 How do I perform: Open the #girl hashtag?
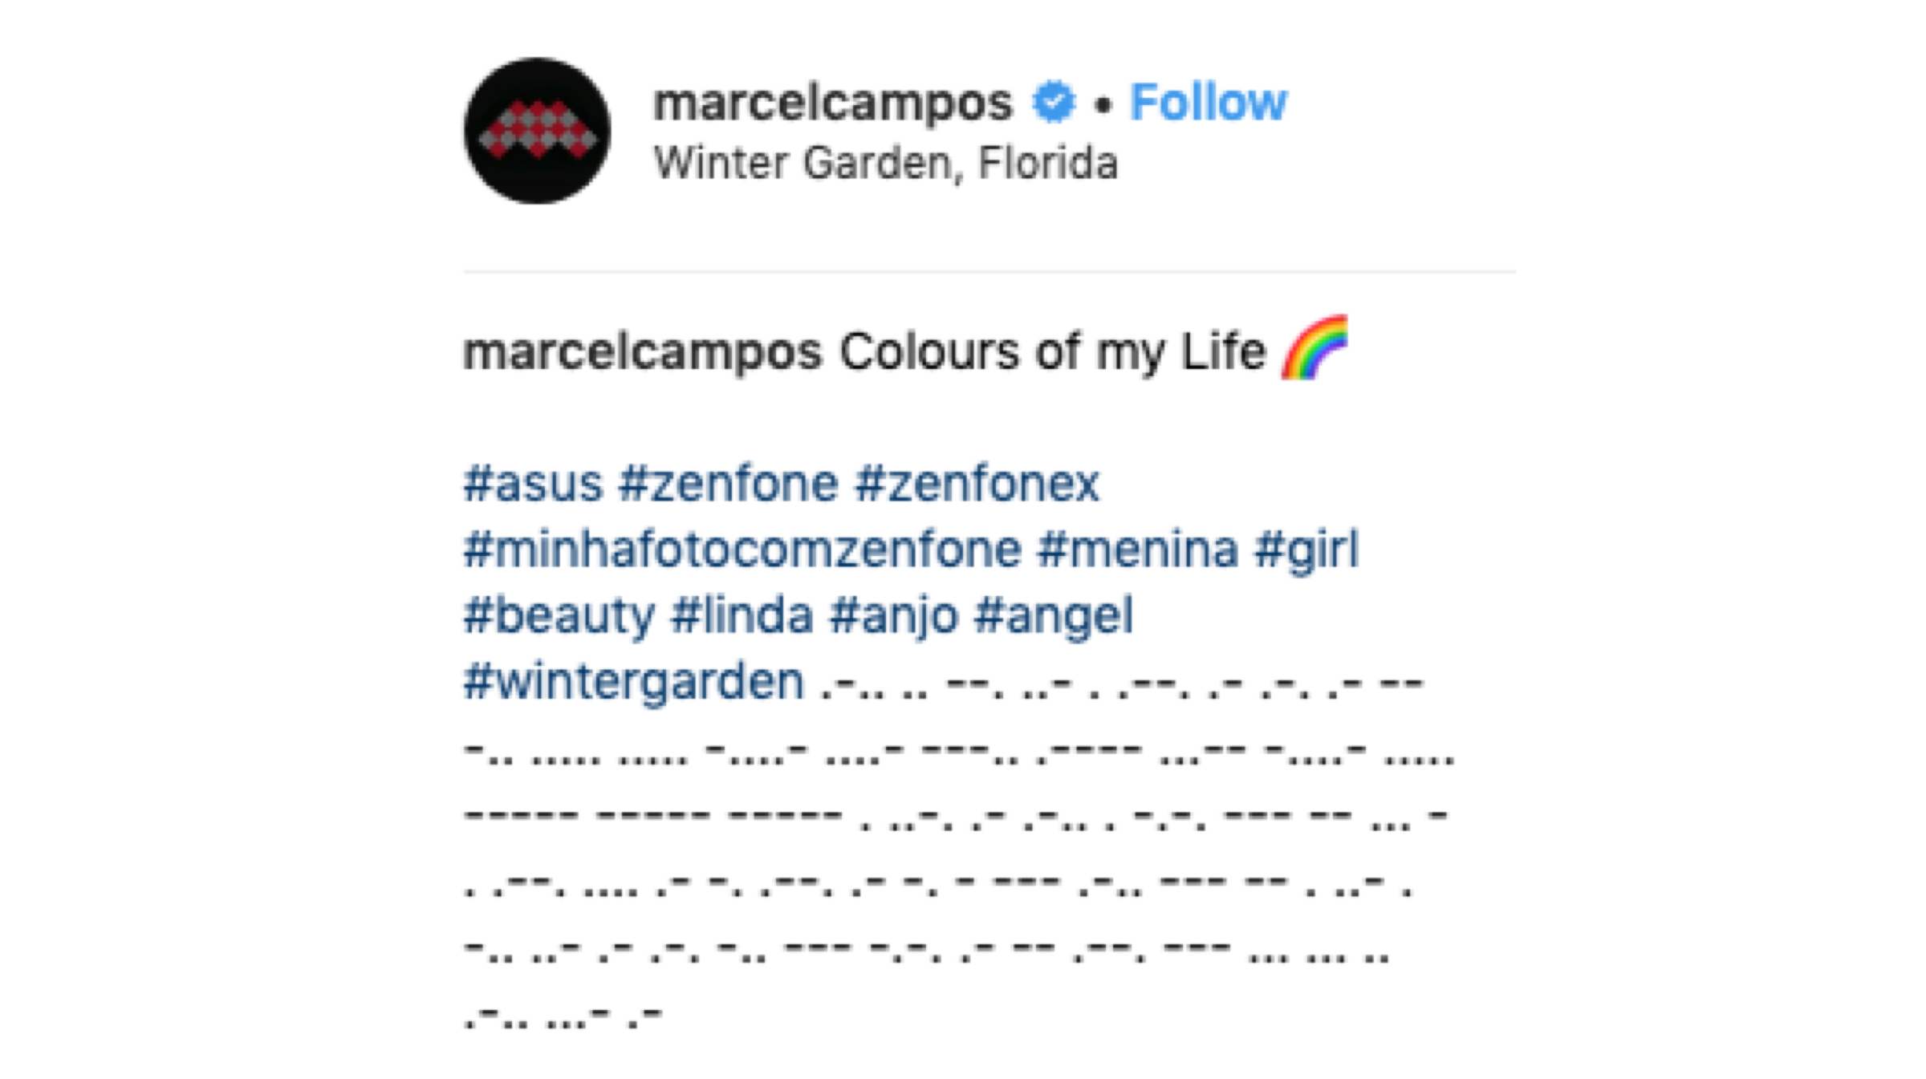[x=1306, y=551]
